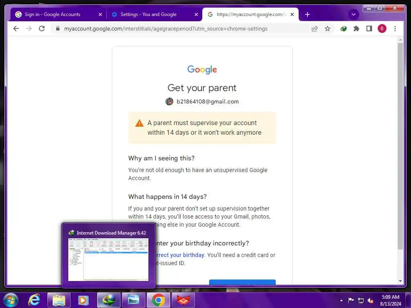This screenshot has height=308, width=411.
Task: Open the picture viewer taskbar icon
Action: (x=133, y=300)
